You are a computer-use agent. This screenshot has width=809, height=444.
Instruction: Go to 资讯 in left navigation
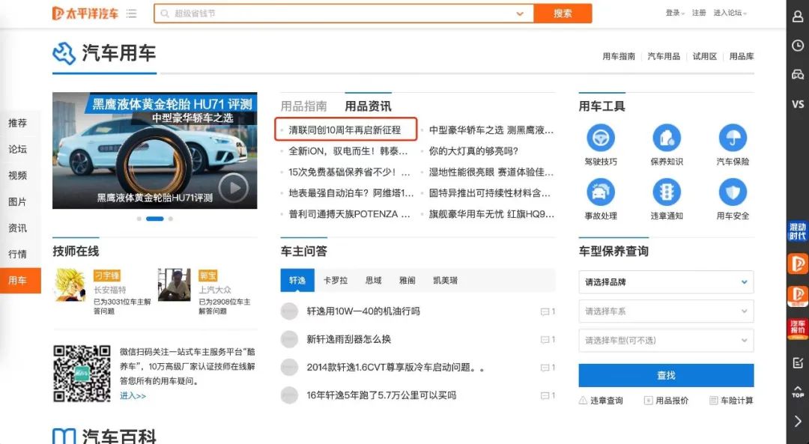tap(17, 228)
